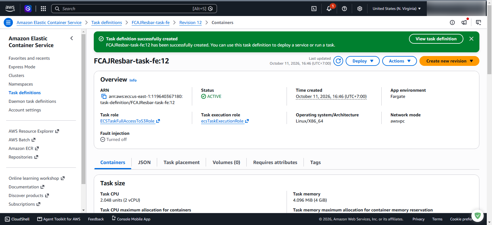Go to Task definitions breadcrumb

(x=106, y=22)
